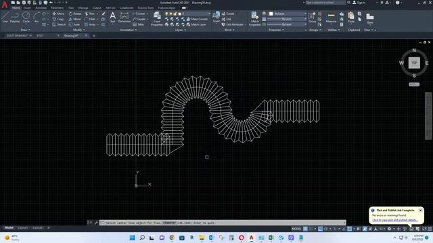
Task: Open the ByLayer object color dropdown
Action: [288, 13]
